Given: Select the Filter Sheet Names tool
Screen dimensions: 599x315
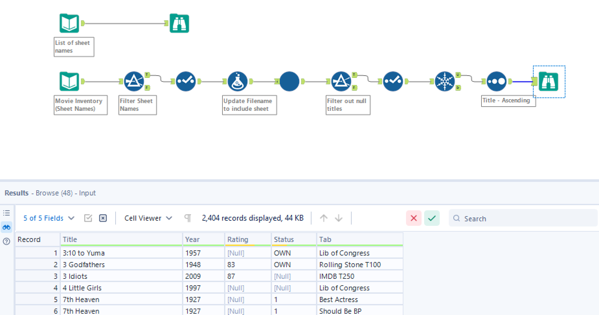Looking at the screenshot, I should tap(134, 81).
